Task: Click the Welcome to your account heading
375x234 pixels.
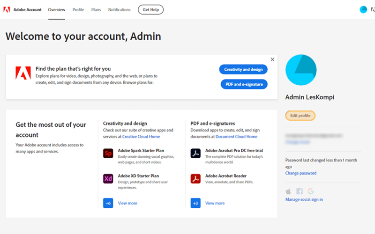Action: coord(83,37)
